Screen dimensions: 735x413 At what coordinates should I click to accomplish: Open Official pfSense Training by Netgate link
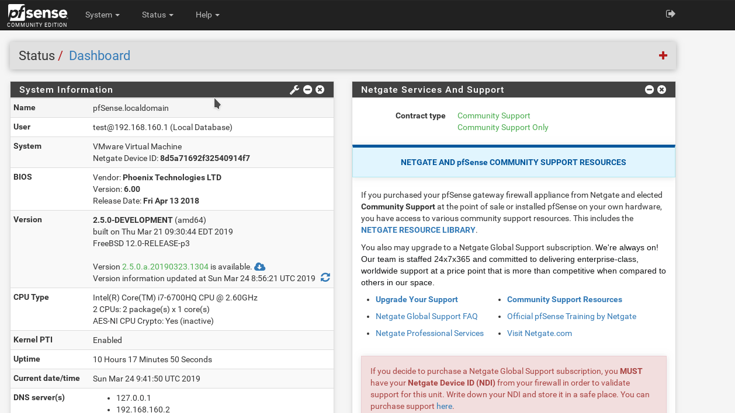[571, 316]
